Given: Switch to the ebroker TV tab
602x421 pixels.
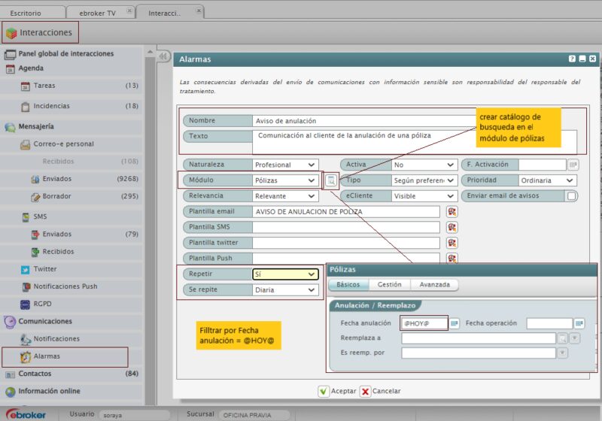Looking at the screenshot, I should click(98, 13).
